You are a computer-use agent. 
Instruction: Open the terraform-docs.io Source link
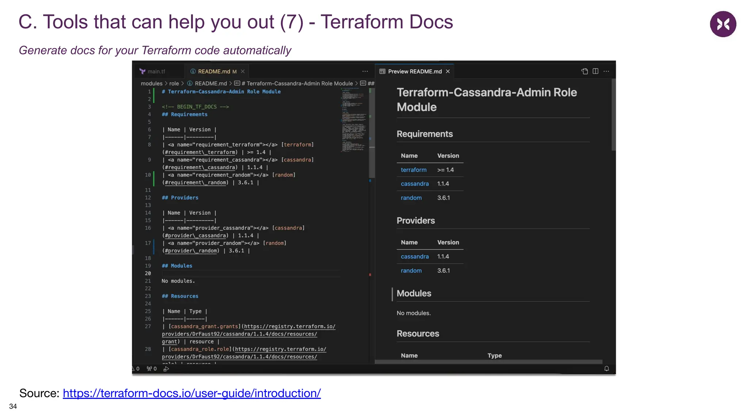click(x=192, y=393)
